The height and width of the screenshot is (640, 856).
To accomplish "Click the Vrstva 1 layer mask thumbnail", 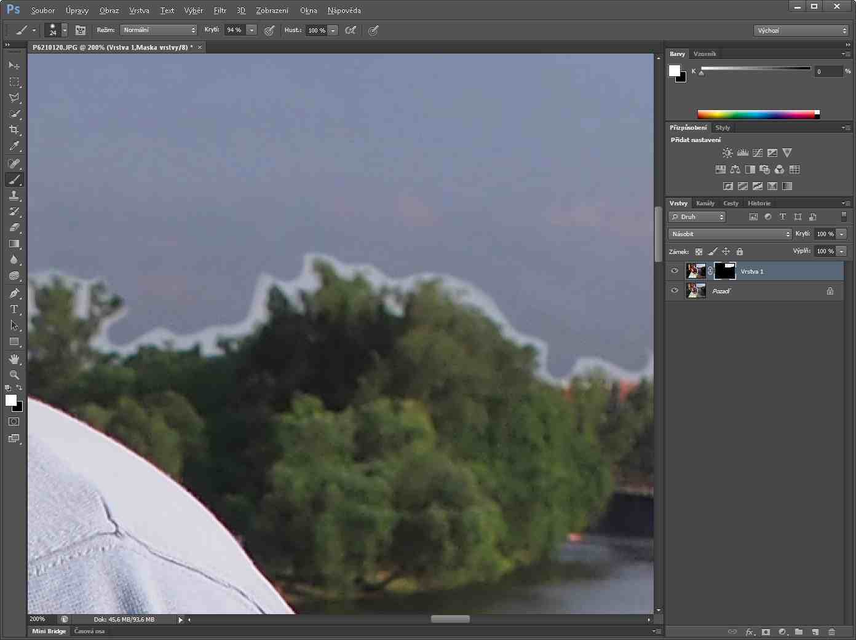I will pyautogui.click(x=725, y=271).
